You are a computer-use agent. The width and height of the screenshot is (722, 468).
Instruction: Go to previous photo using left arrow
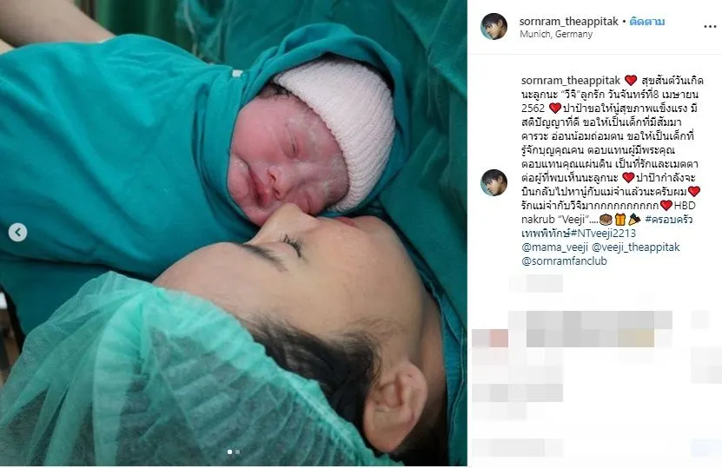click(x=17, y=233)
